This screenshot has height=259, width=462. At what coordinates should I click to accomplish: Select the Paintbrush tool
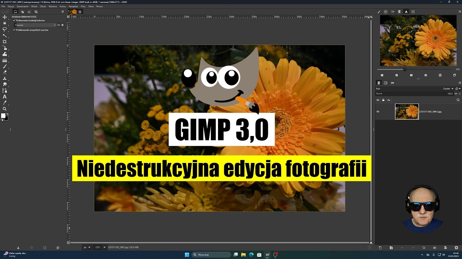pos(5,66)
